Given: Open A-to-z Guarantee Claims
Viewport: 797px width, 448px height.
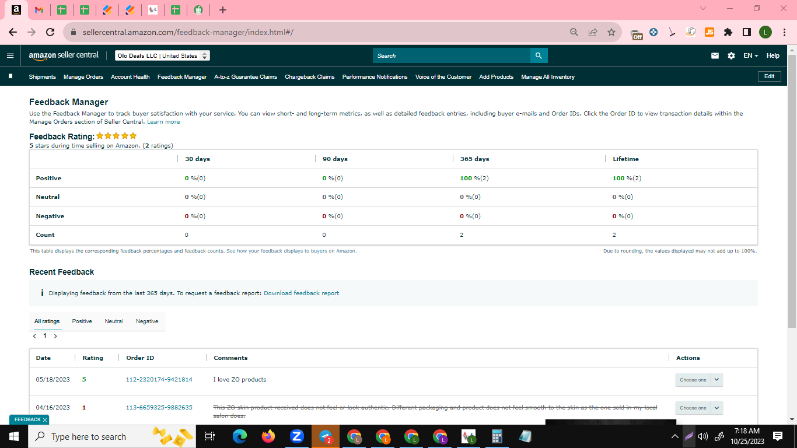Looking at the screenshot, I should click(246, 76).
